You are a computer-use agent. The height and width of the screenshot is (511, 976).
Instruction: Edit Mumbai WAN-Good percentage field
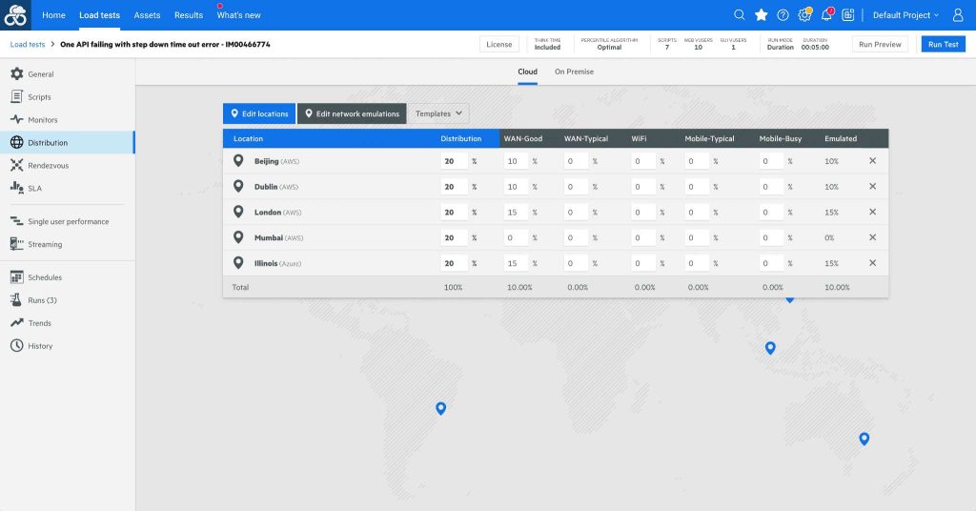[516, 237]
